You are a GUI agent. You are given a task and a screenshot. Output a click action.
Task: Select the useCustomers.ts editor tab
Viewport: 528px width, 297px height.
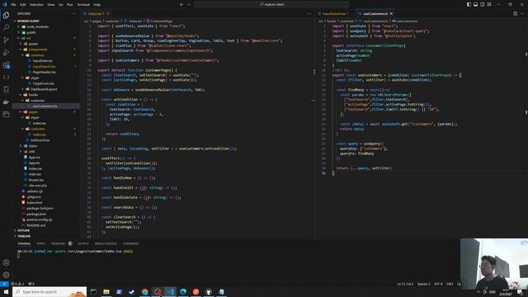(375, 14)
